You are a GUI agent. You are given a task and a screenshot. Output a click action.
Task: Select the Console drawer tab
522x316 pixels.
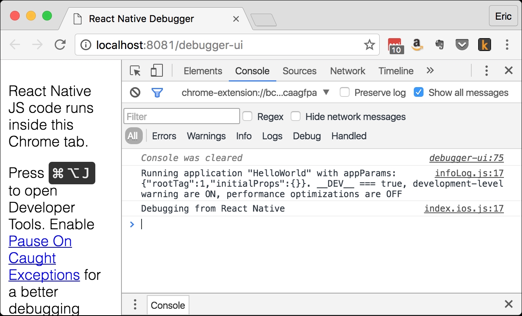pos(168,305)
